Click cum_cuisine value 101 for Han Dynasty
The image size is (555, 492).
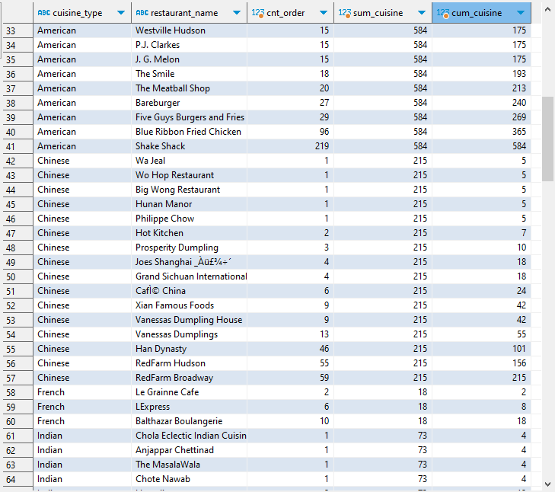[481, 349]
